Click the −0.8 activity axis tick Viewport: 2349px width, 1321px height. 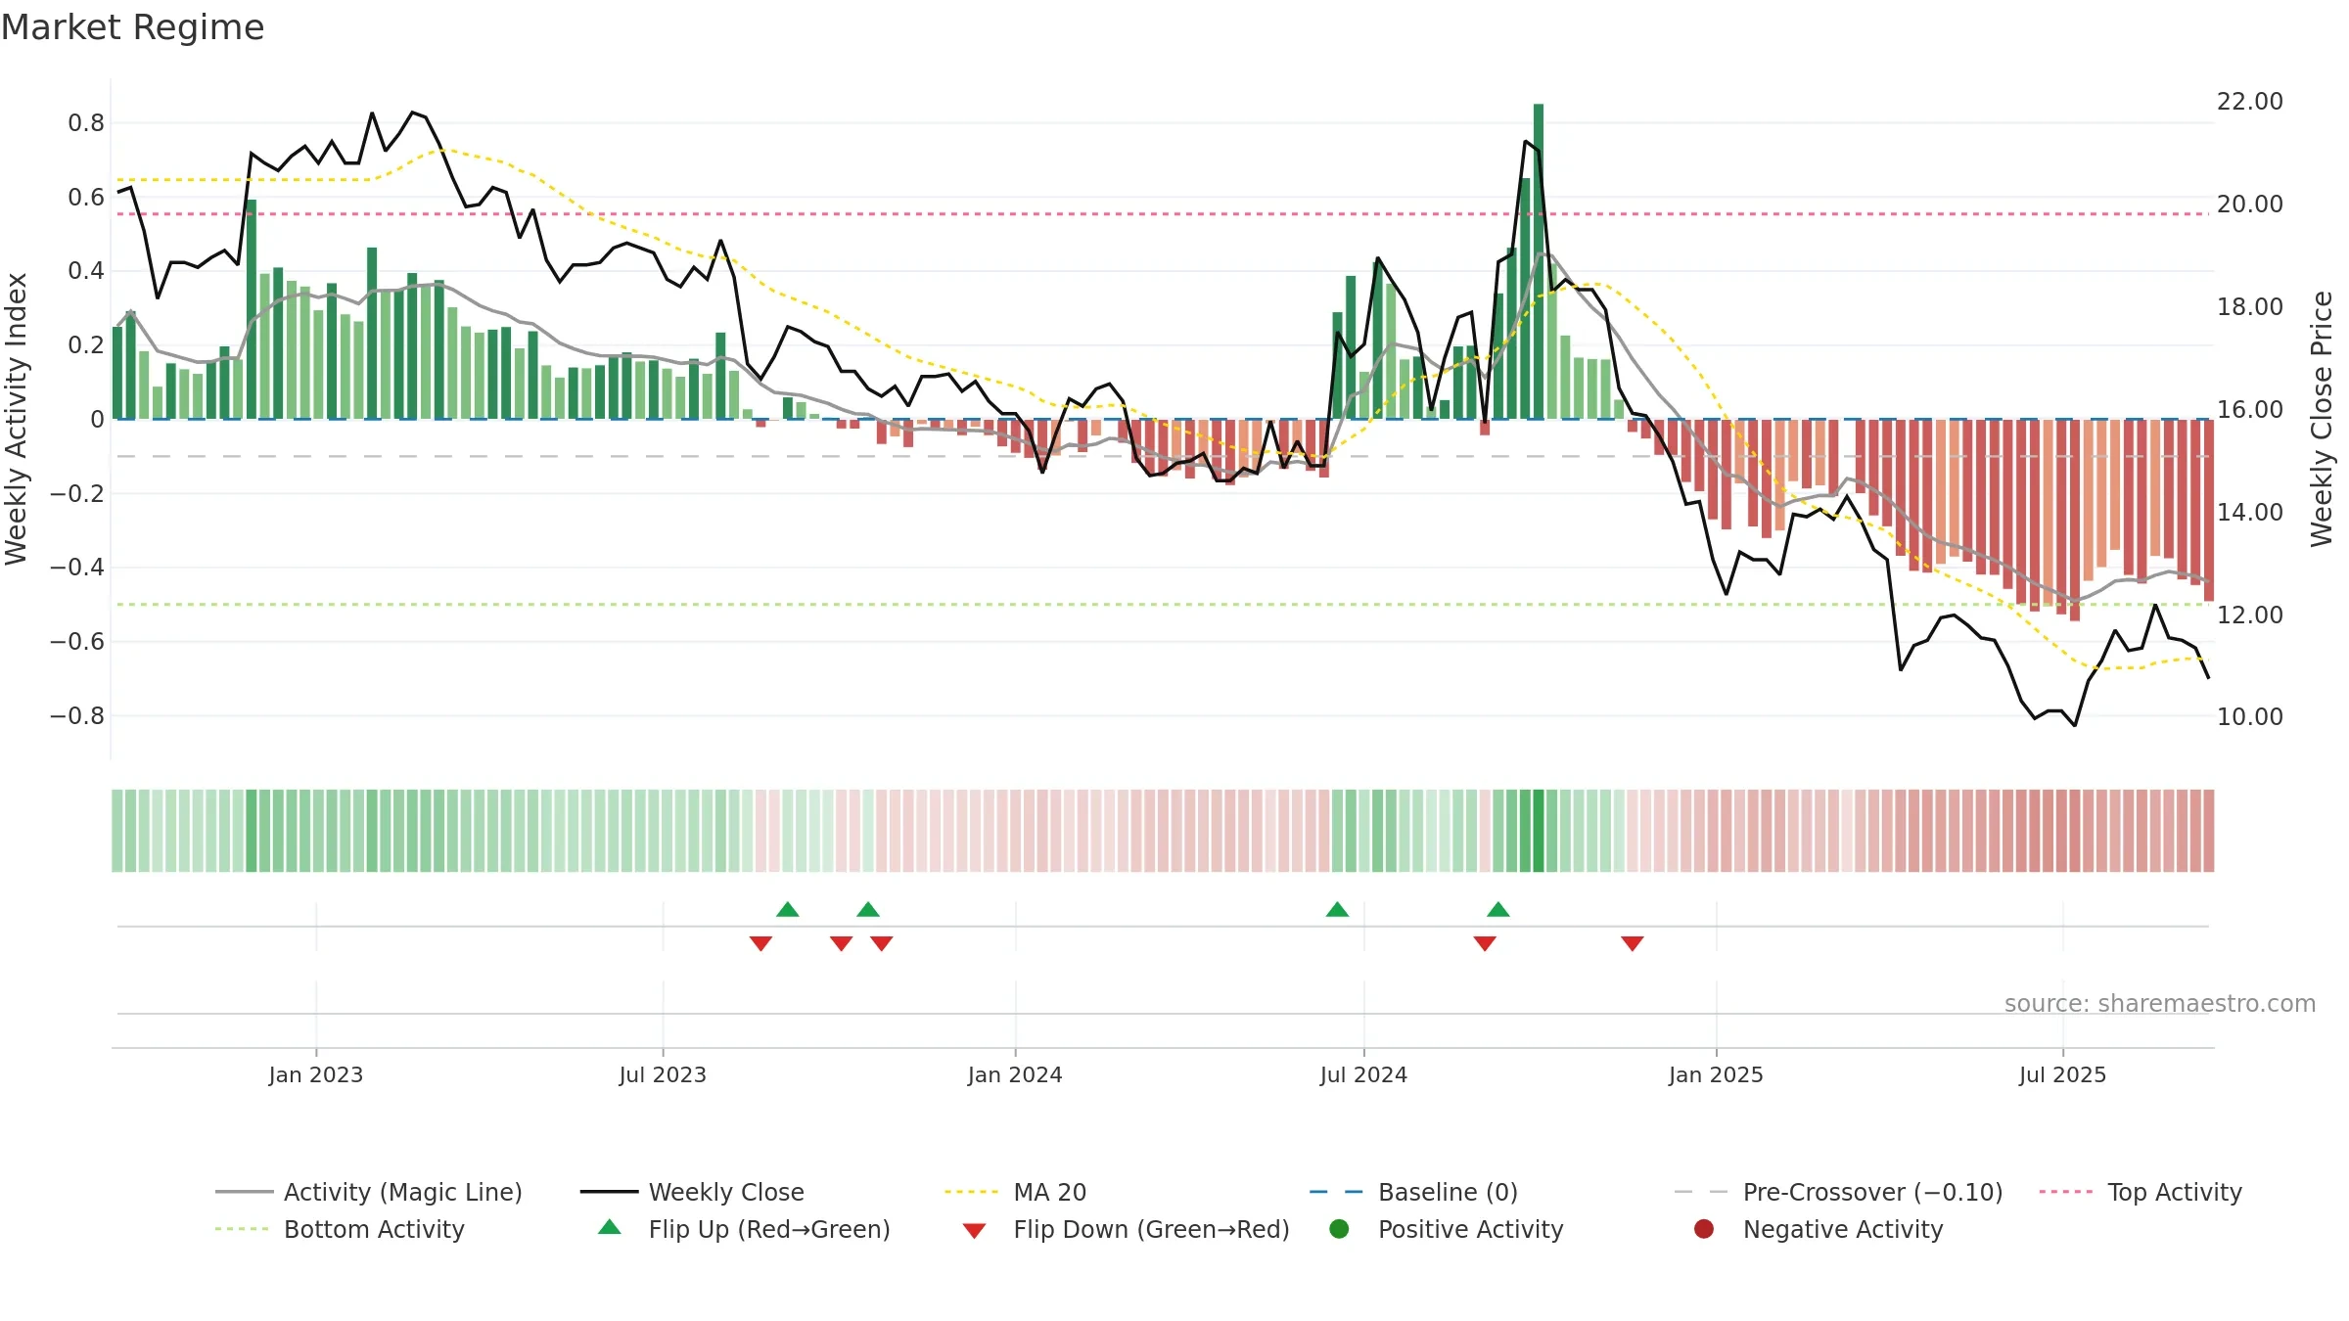click(x=77, y=716)
